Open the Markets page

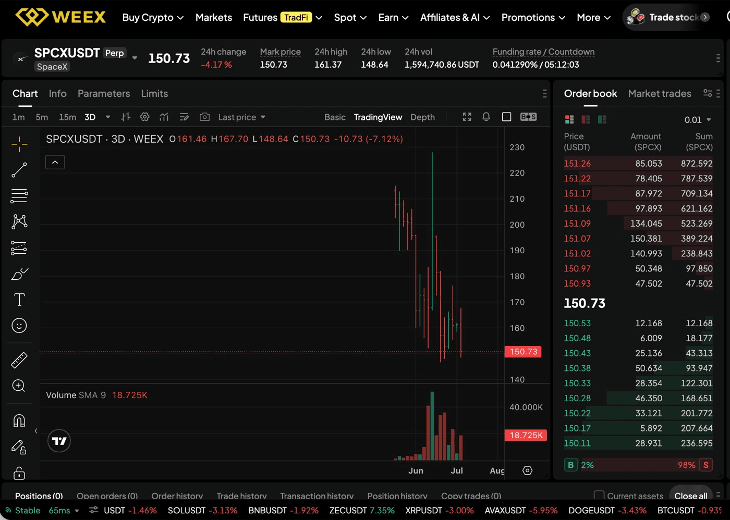tap(214, 17)
